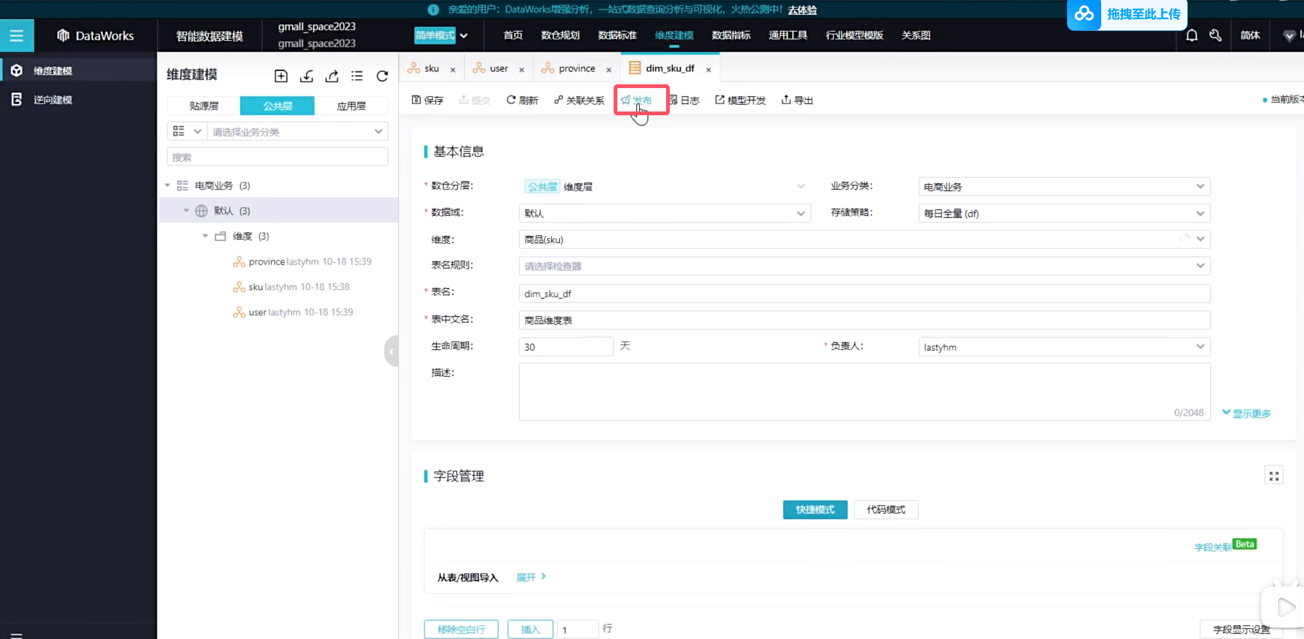The height and width of the screenshot is (639, 1304).
Task: Click the refresh icon in 维度建模 panel
Action: (x=382, y=76)
